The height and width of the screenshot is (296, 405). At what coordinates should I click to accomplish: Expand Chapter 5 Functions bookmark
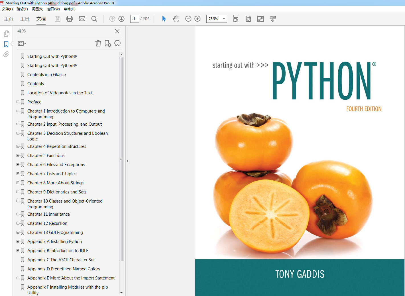click(18, 155)
